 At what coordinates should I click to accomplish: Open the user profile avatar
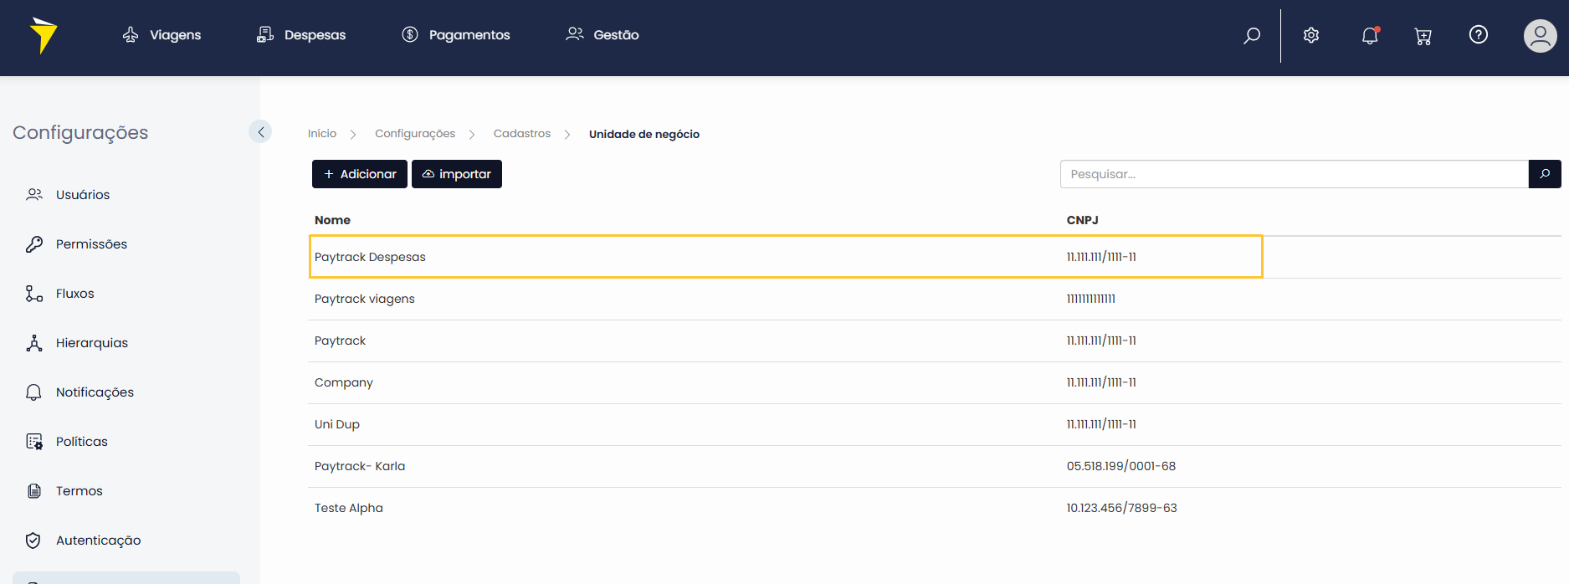(1540, 36)
